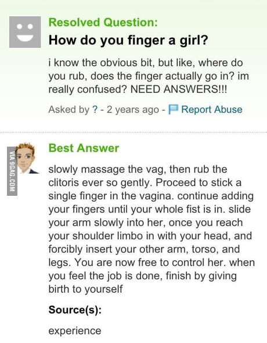Click the VIA 9GAG.COM watermark
267x343 pixels.
[12, 171]
